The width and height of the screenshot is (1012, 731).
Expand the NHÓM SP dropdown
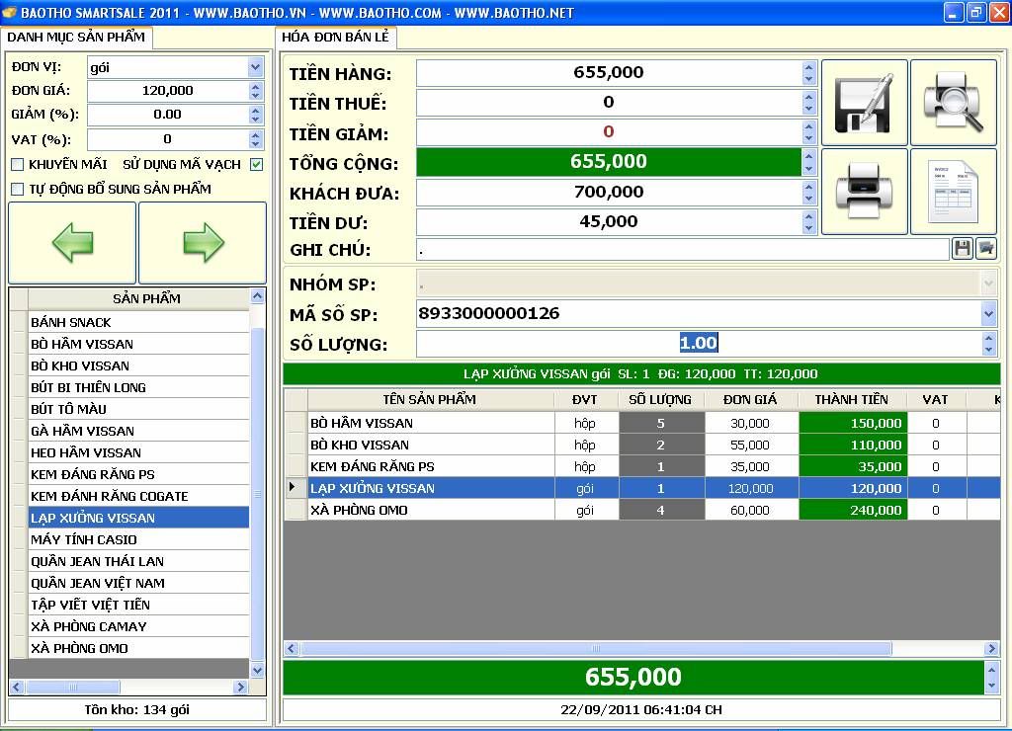click(988, 284)
